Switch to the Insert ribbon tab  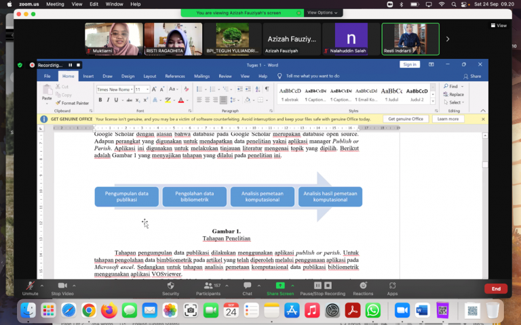coord(88,76)
